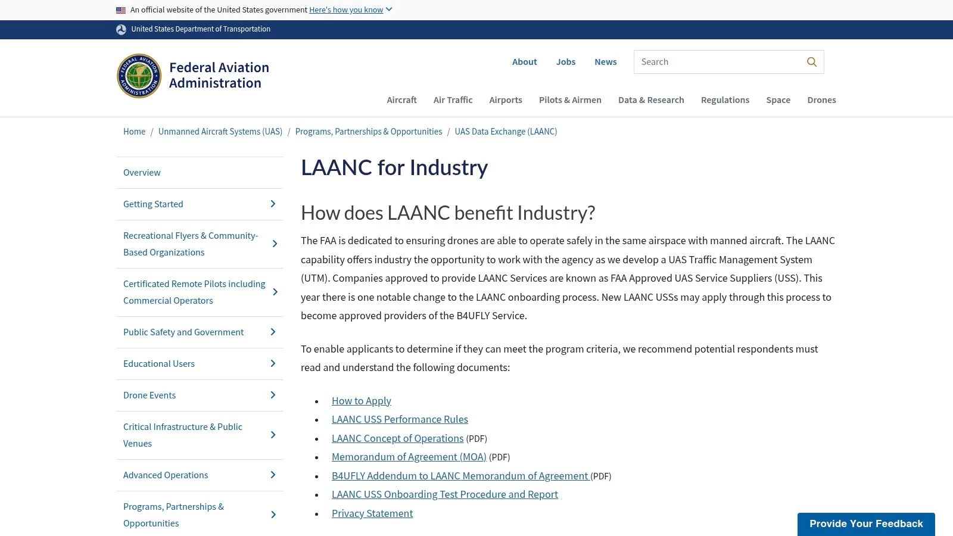This screenshot has height=536, width=953.
Task: Expand Recreational Flyers & Community-Based Organizations chevron
Action: pyautogui.click(x=275, y=244)
